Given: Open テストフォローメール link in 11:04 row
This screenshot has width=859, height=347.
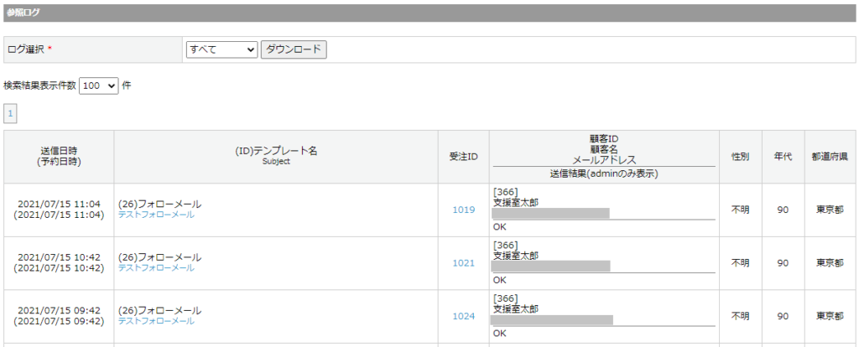Looking at the screenshot, I should coord(156,215).
